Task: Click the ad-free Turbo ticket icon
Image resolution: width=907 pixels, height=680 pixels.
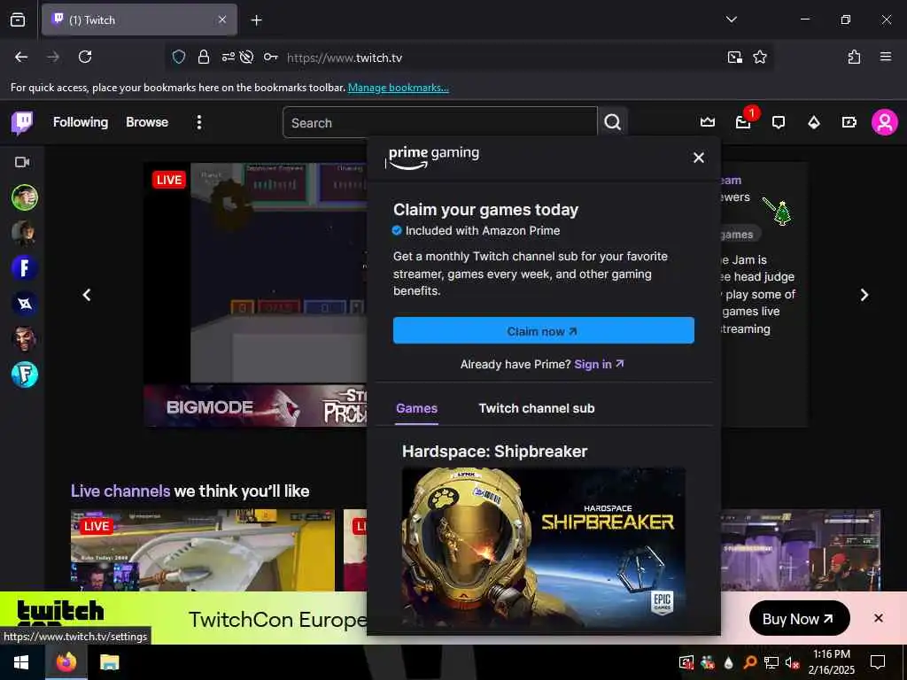Action: (849, 122)
